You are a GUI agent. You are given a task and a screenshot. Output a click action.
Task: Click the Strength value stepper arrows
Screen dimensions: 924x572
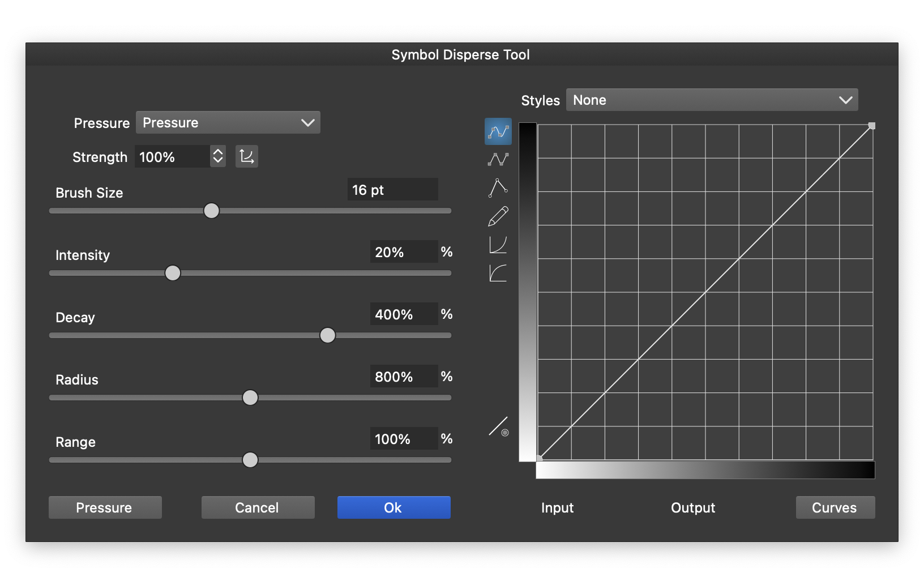coord(218,156)
